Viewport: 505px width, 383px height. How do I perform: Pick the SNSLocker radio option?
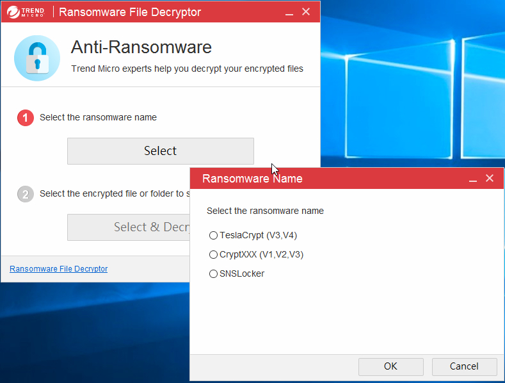tap(213, 273)
